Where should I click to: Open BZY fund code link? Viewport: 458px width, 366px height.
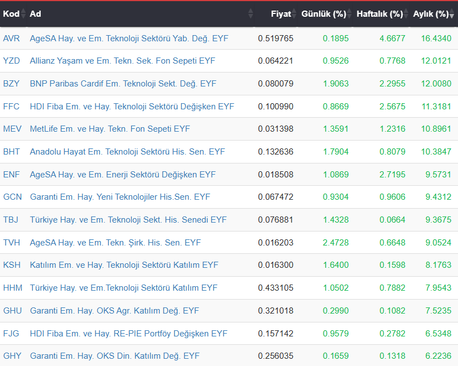point(11,84)
